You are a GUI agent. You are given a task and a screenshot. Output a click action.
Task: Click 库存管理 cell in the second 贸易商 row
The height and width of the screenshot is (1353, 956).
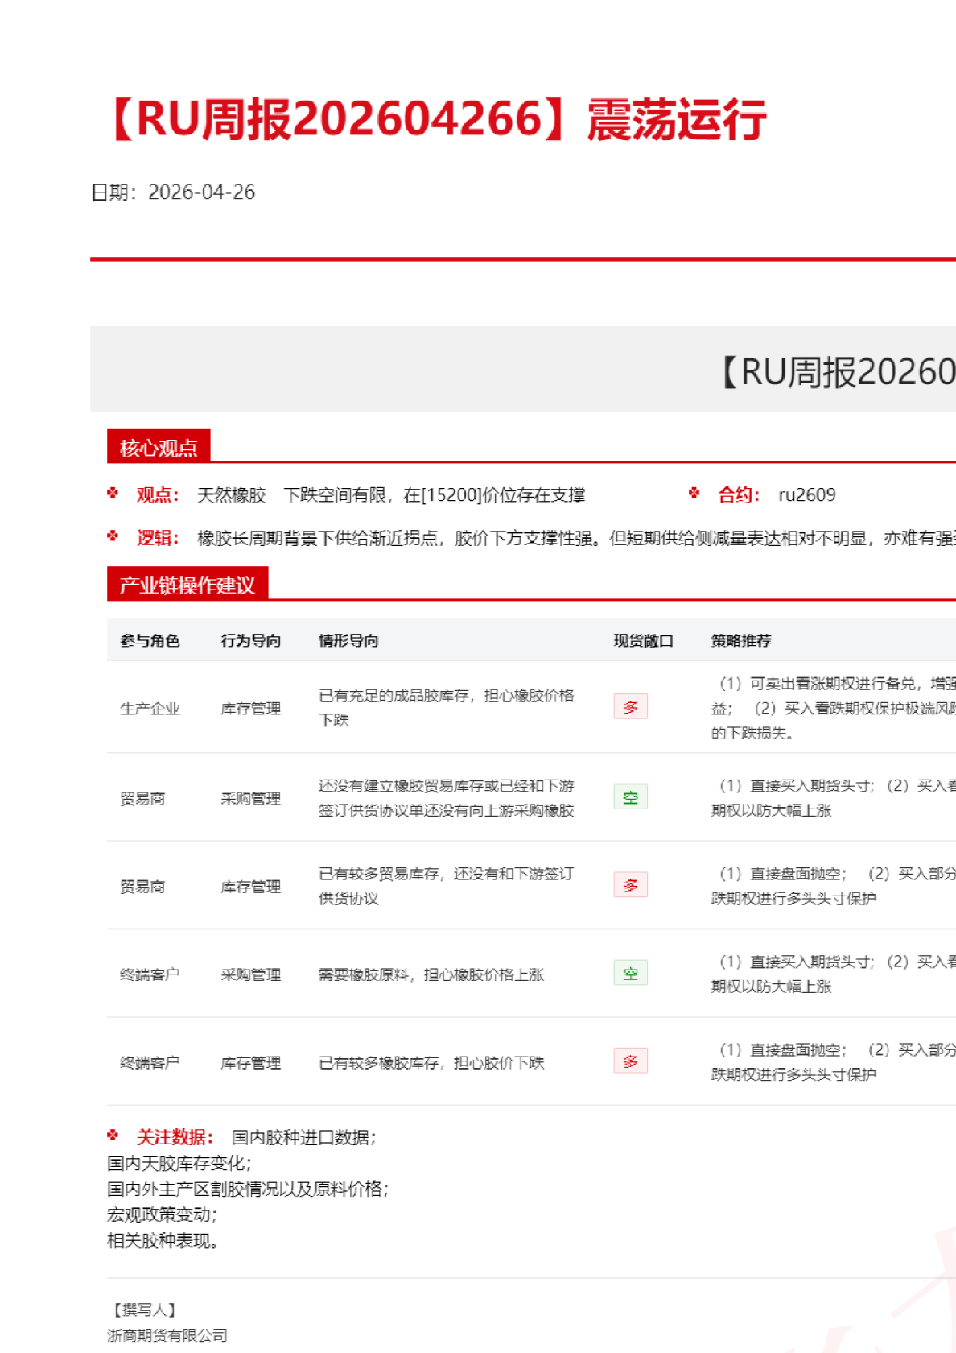coord(251,887)
